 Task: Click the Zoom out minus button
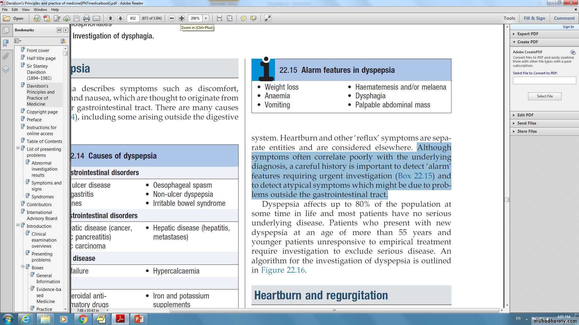172,18
